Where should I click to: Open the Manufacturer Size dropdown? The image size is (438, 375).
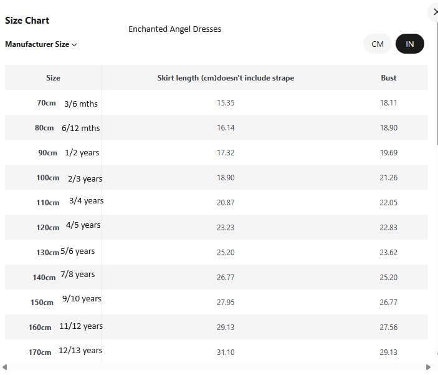(41, 44)
